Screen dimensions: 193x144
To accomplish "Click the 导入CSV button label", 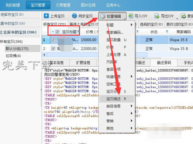I will pos(141,16).
